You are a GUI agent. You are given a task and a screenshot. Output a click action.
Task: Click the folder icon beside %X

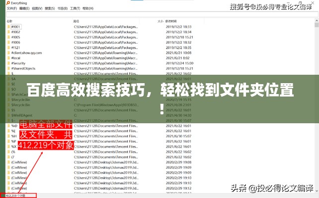pyautogui.click(x=9, y=147)
